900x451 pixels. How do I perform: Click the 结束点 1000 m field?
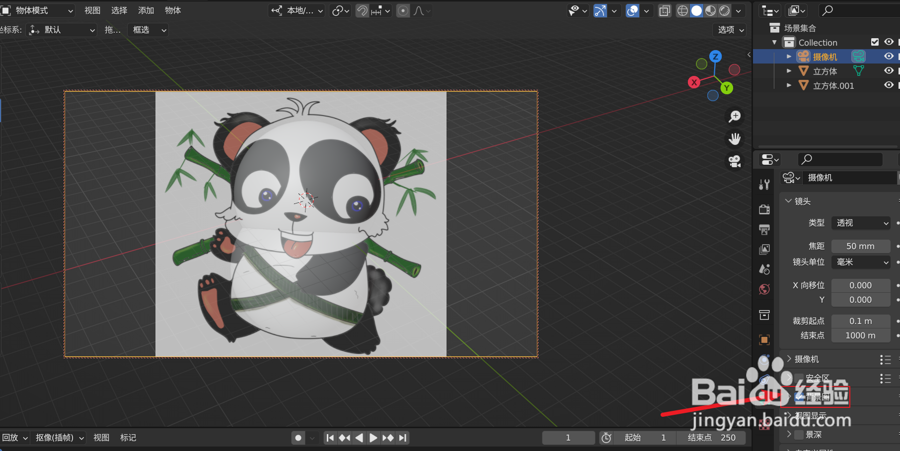[861, 335]
